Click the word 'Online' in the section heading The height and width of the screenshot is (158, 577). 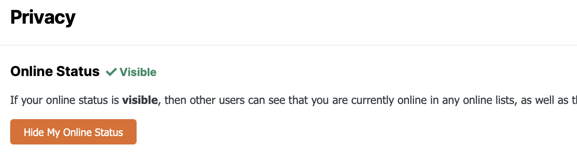[x=32, y=71]
